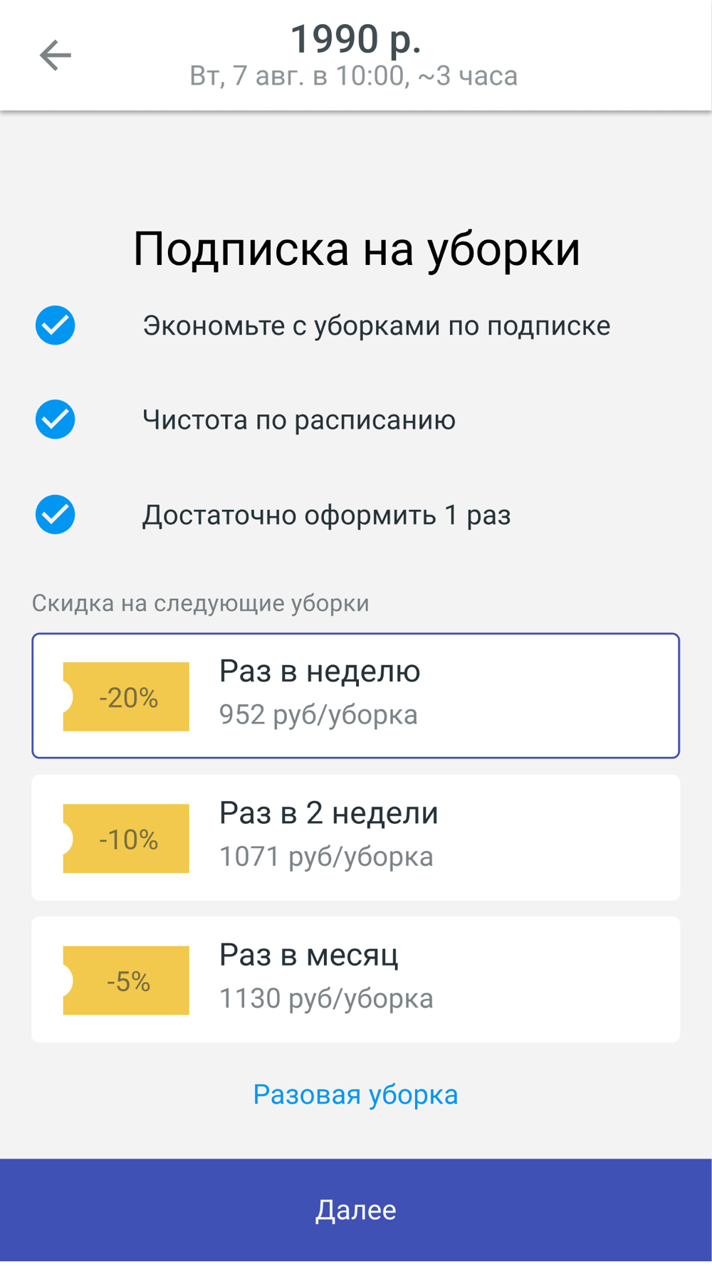Continue with the Далее button
This screenshot has width=712, height=1266.
356,1210
